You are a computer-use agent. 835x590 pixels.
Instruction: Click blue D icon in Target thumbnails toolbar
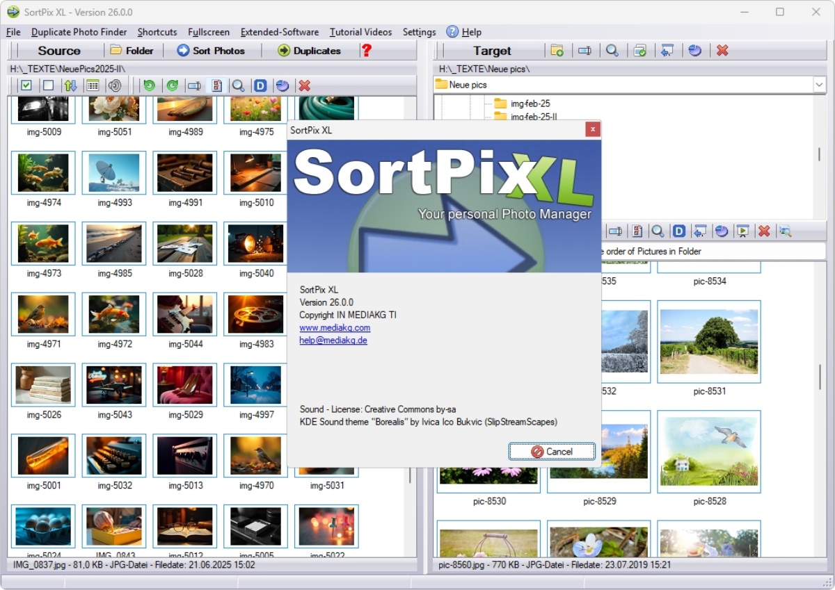pyautogui.click(x=679, y=231)
